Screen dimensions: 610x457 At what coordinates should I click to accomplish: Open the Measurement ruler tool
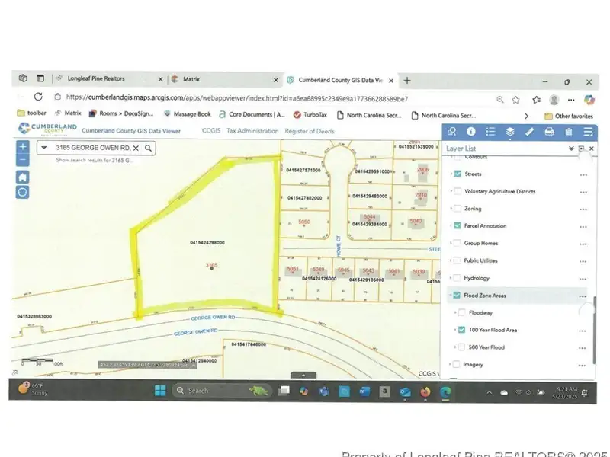click(x=530, y=132)
